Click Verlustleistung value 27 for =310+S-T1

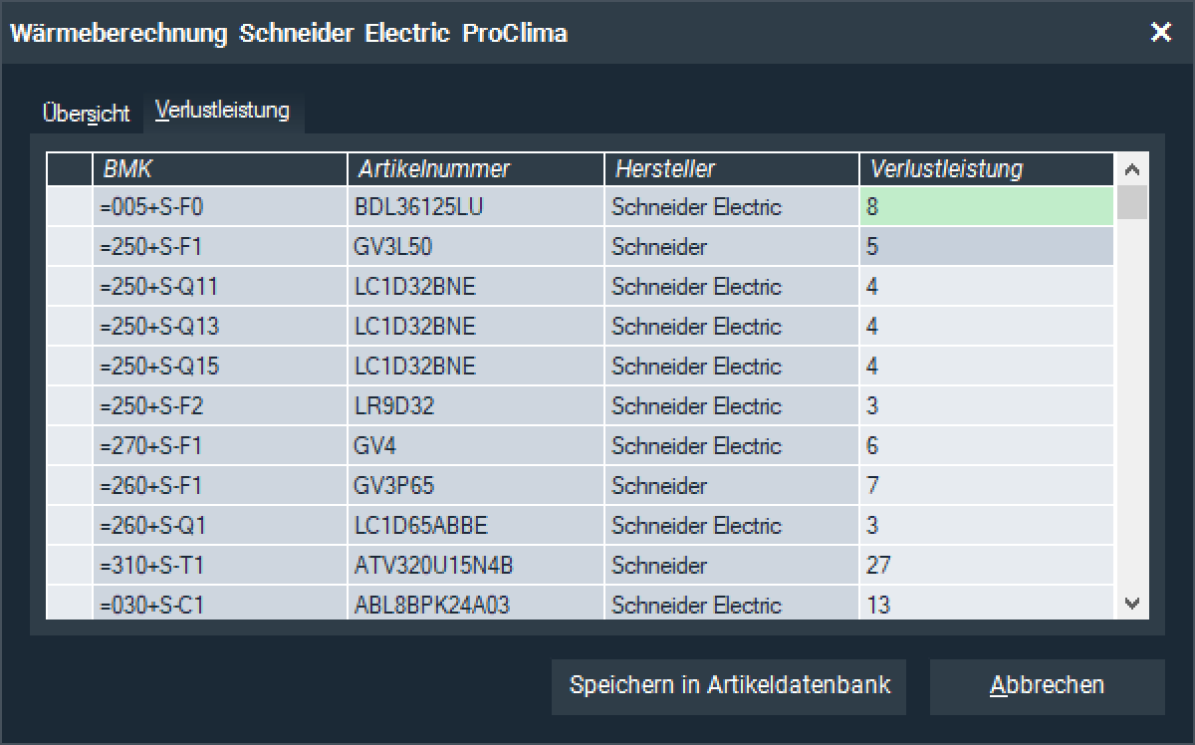[x=986, y=566]
